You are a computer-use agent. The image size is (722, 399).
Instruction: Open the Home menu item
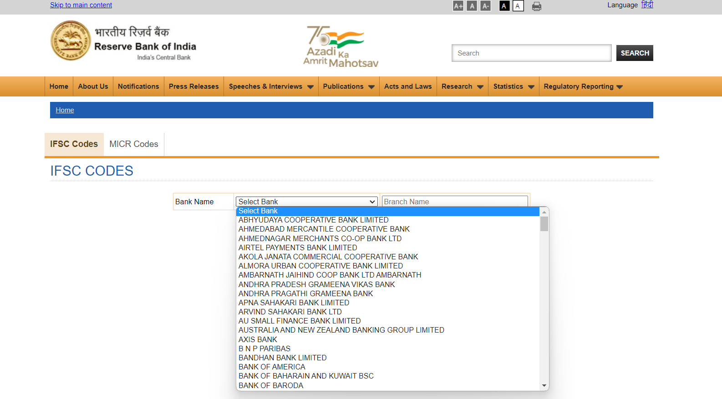click(x=59, y=86)
